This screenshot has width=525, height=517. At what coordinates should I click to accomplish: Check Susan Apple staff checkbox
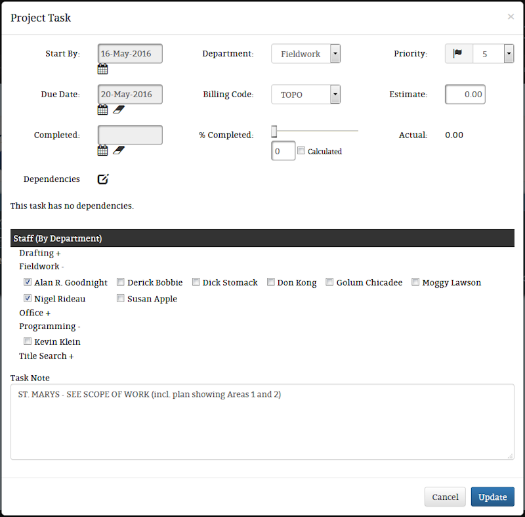[x=121, y=298]
